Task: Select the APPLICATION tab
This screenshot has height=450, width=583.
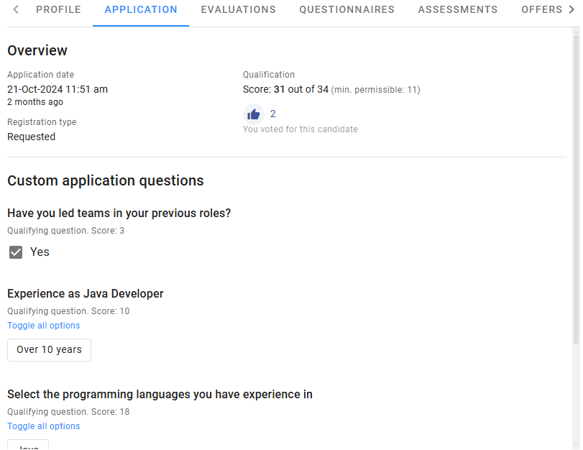Action: (140, 9)
